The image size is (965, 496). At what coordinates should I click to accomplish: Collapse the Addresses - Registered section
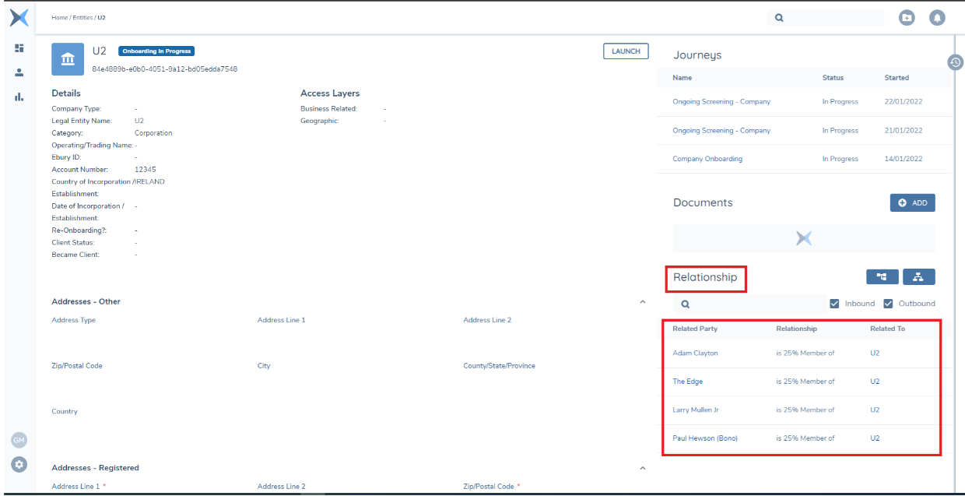[x=642, y=468]
